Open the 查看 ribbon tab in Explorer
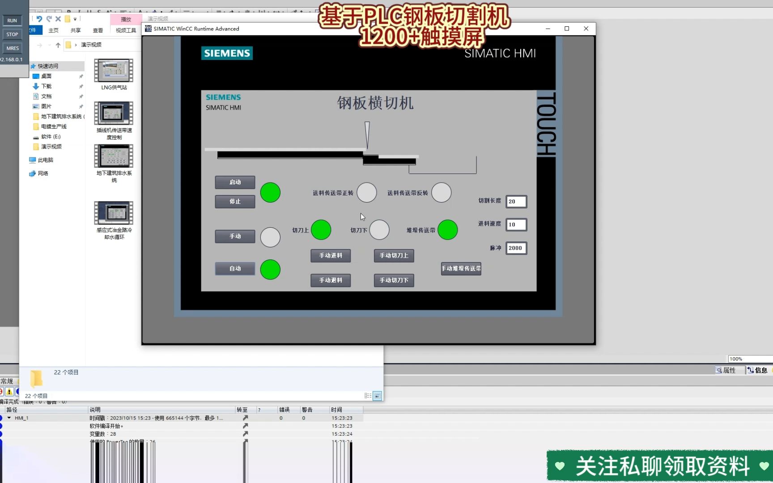This screenshot has width=773, height=483. tap(98, 30)
